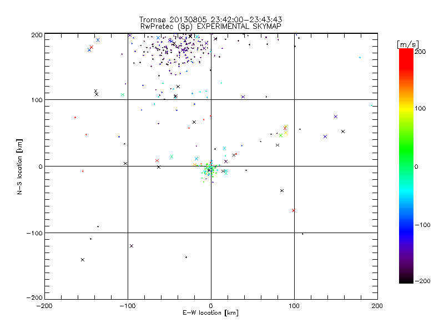Pick the yellow band of the velocity colorbar
The height and width of the screenshot is (333, 444).
(406, 108)
